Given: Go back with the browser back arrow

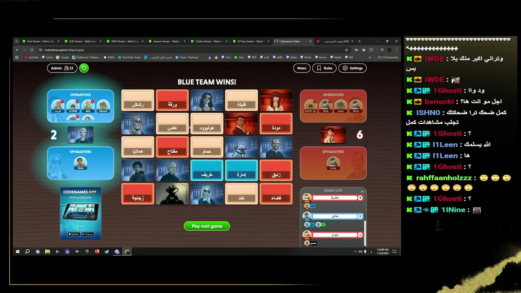Looking at the screenshot, I should click(17, 50).
